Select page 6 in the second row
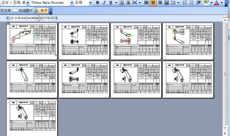230x136 pixels. point(84,80)
